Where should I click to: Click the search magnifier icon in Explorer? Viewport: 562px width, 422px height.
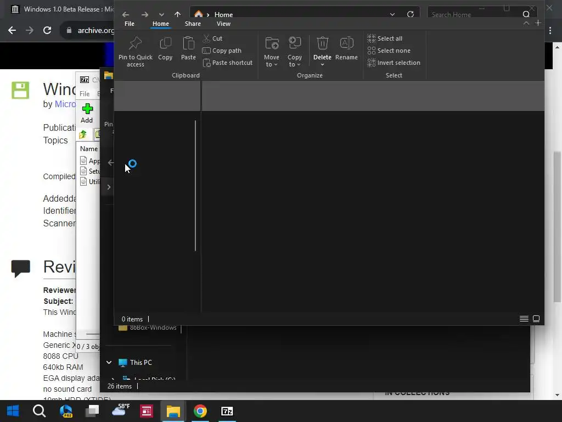526,14
